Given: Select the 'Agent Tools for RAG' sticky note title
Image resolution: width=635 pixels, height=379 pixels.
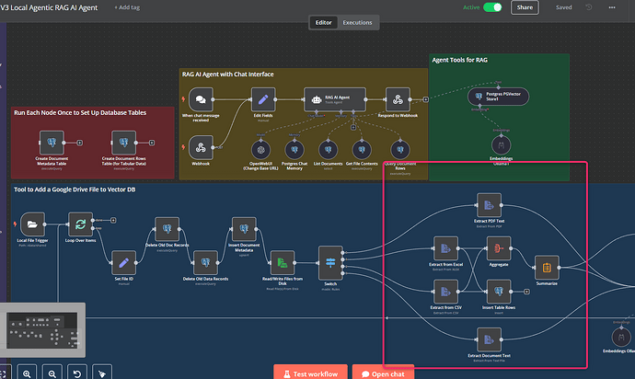Looking at the screenshot, I should [x=459, y=60].
